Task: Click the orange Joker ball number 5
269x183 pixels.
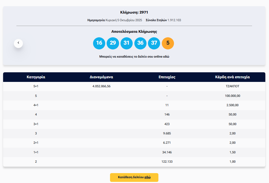Action: [x=168, y=43]
